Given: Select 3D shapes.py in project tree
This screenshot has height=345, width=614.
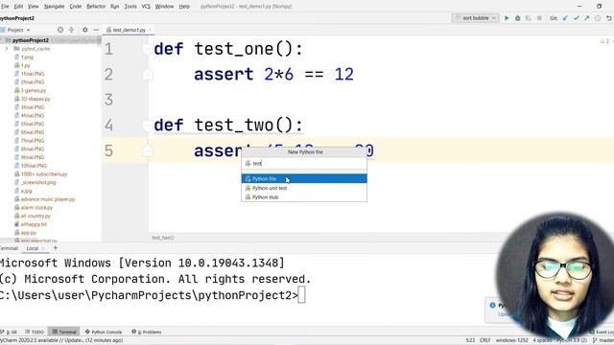Looking at the screenshot, I should tap(35, 99).
